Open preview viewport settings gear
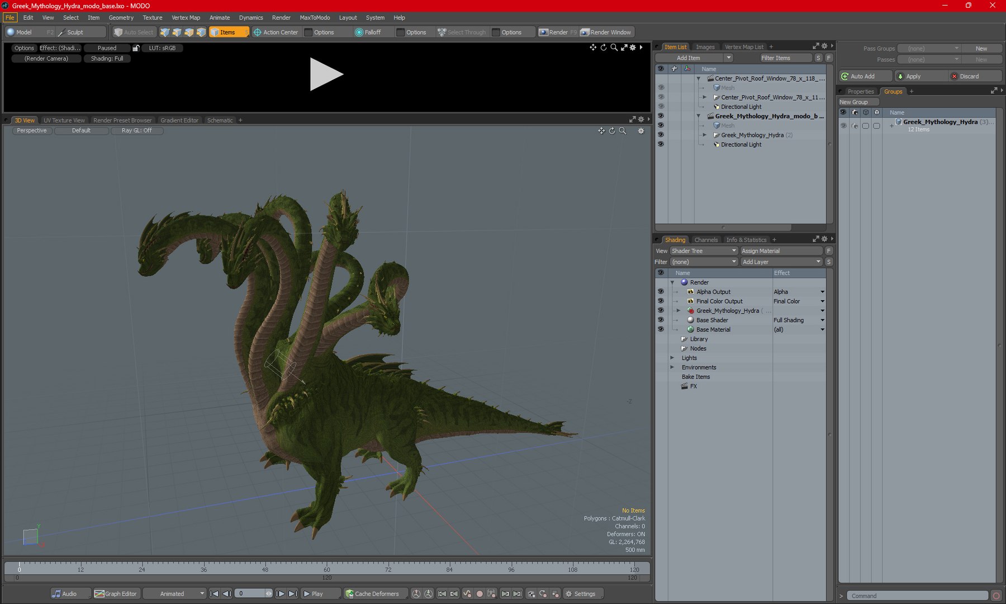1006x604 pixels. [x=633, y=48]
